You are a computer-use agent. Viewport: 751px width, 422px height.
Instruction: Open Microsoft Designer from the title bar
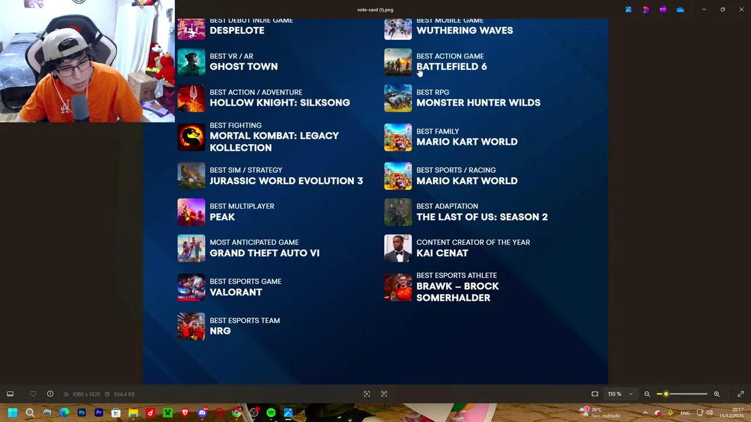tap(646, 9)
